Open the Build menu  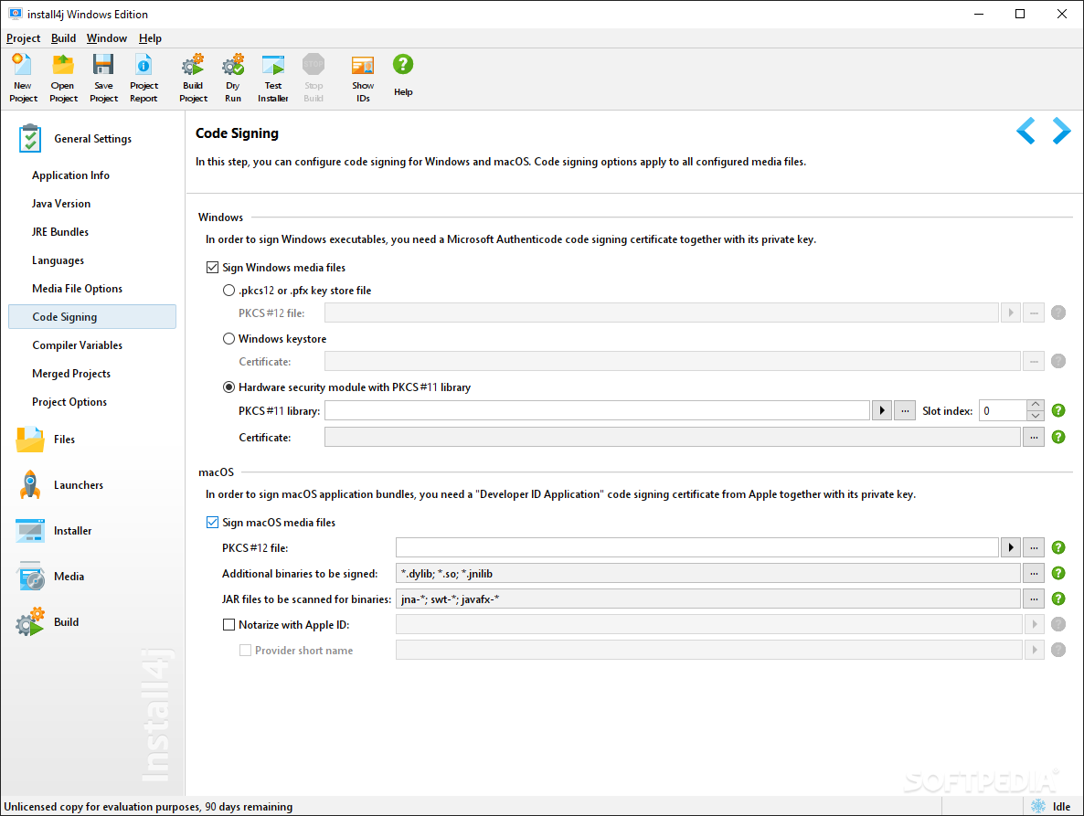tap(64, 38)
